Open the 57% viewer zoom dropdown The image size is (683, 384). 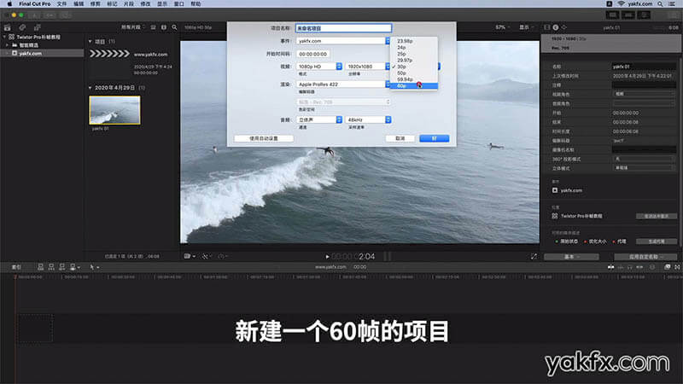click(503, 27)
